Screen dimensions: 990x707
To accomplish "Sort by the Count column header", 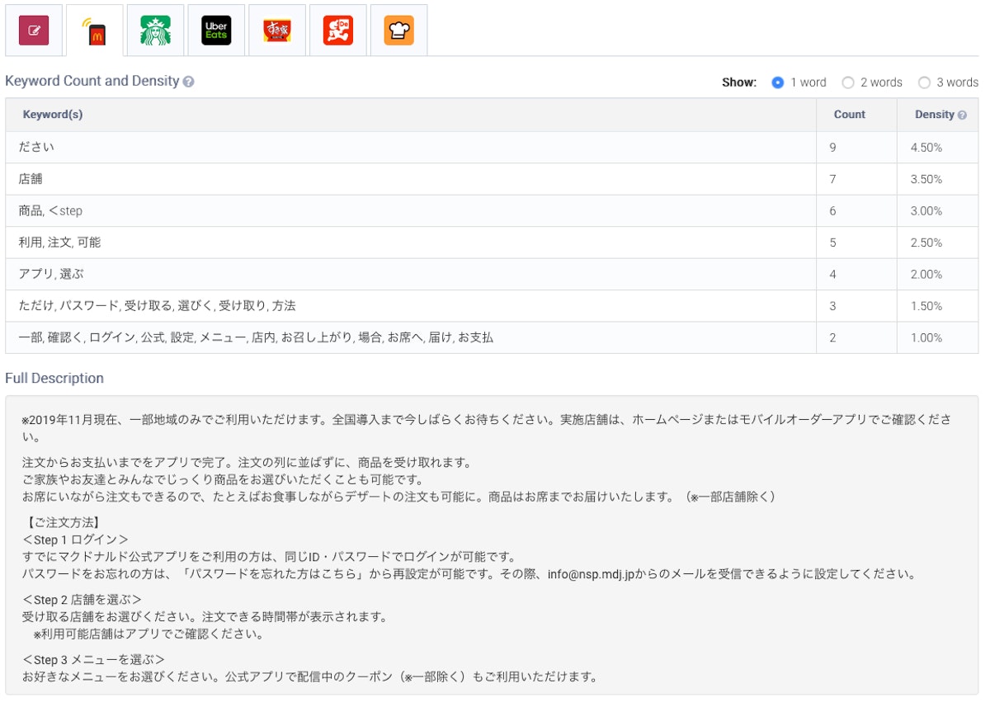I will (849, 115).
